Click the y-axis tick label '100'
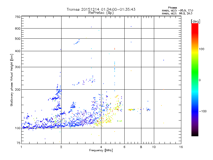Image resolution: width=213 pixels, height=160 pixels. (18, 128)
